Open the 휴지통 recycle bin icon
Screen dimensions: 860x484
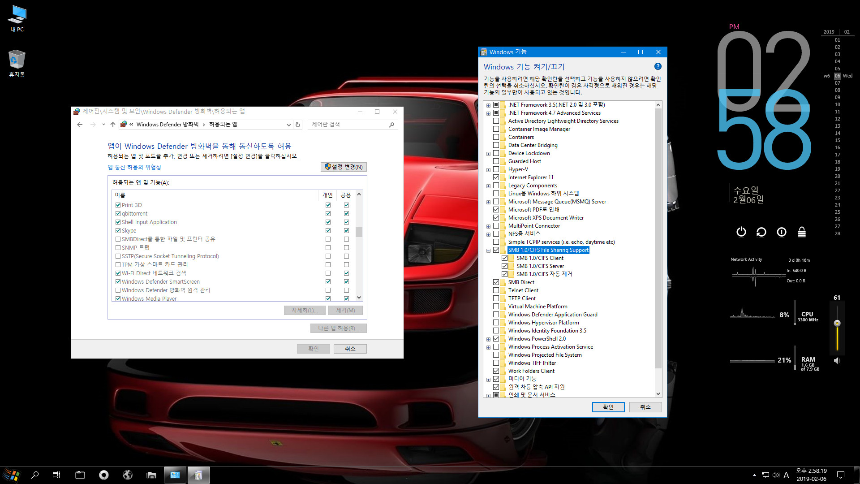[17, 64]
